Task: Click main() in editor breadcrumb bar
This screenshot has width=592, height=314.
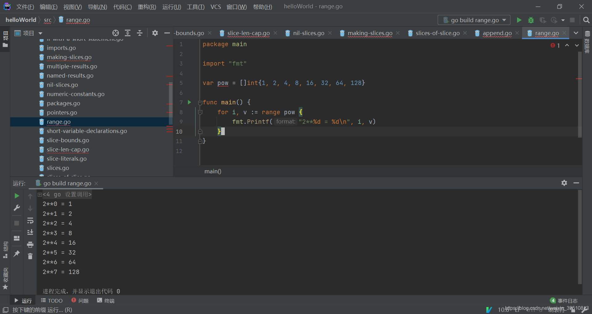Action: tap(213, 171)
